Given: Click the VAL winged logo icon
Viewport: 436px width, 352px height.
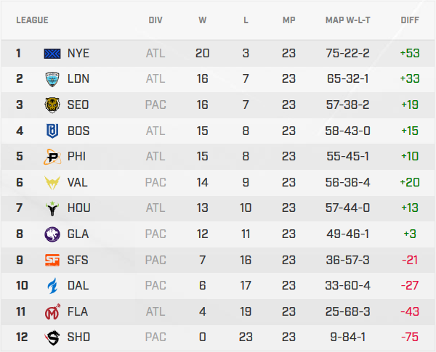Looking at the screenshot, I should tap(53, 183).
